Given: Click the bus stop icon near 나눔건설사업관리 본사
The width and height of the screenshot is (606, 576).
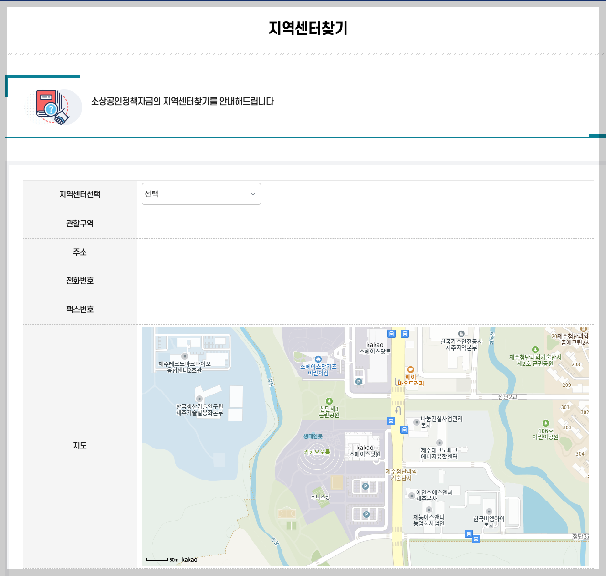Looking at the screenshot, I should [x=405, y=429].
